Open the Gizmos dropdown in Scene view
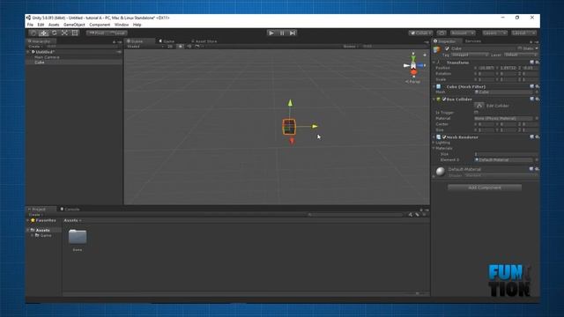564x317 pixels. pos(351,47)
